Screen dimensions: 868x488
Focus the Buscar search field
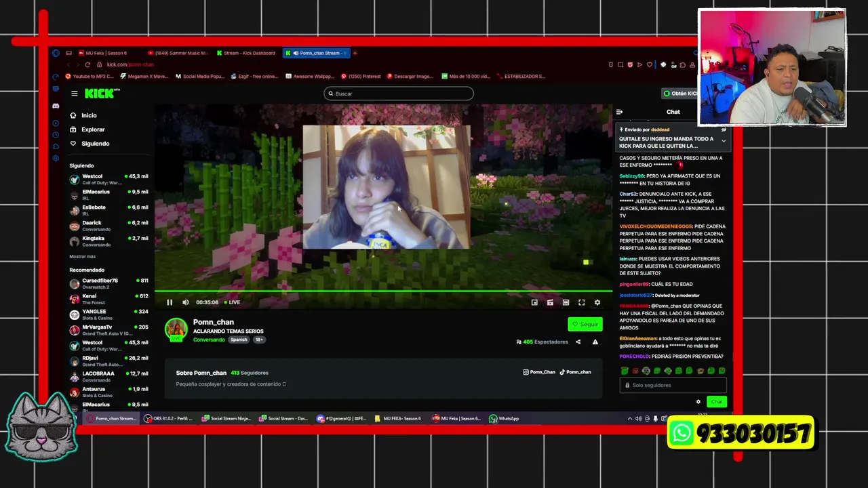pos(399,94)
